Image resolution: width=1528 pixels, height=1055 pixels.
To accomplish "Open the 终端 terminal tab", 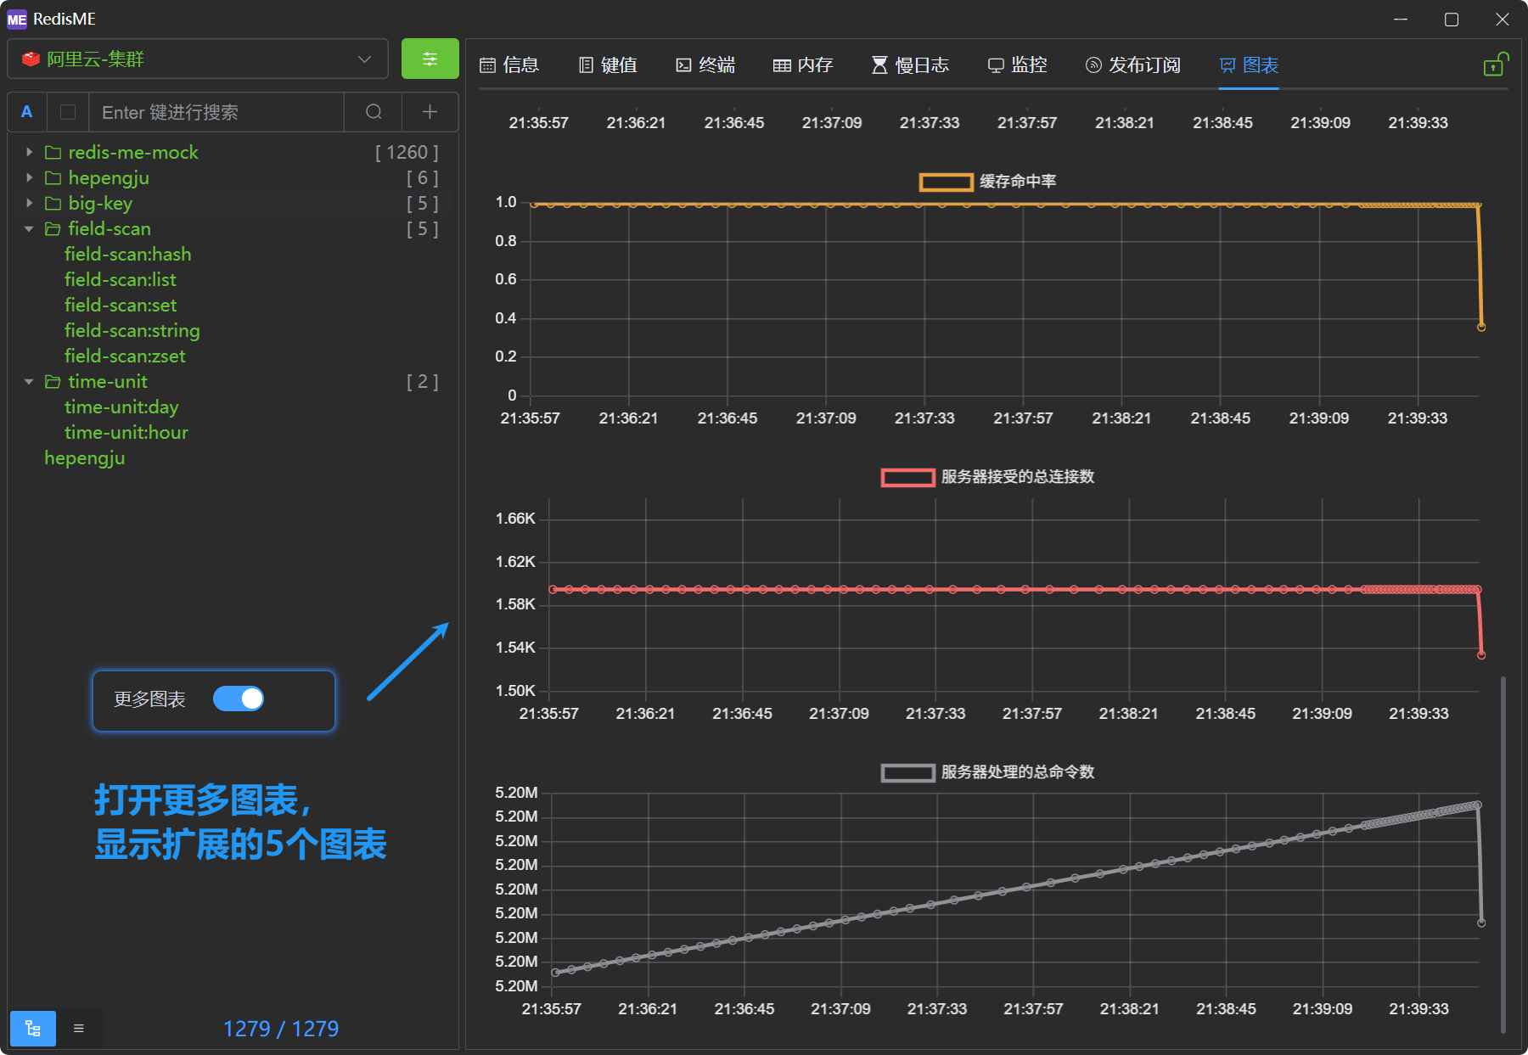I will tap(705, 65).
